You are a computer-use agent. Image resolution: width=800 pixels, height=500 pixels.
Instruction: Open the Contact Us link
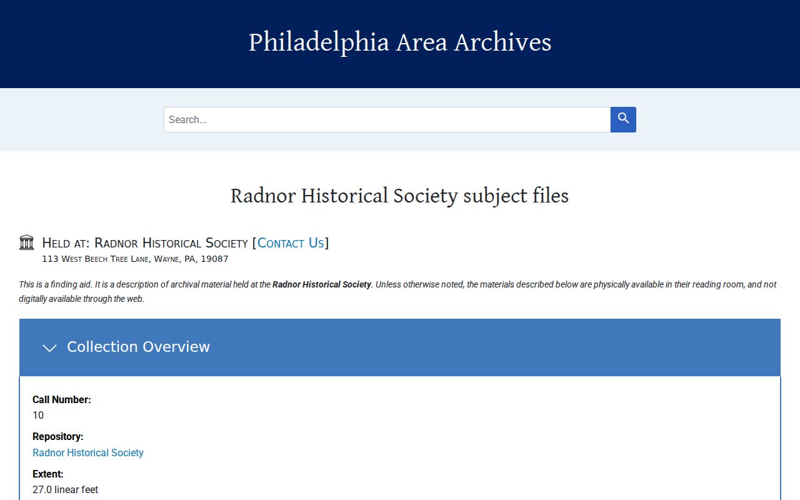[x=291, y=242]
